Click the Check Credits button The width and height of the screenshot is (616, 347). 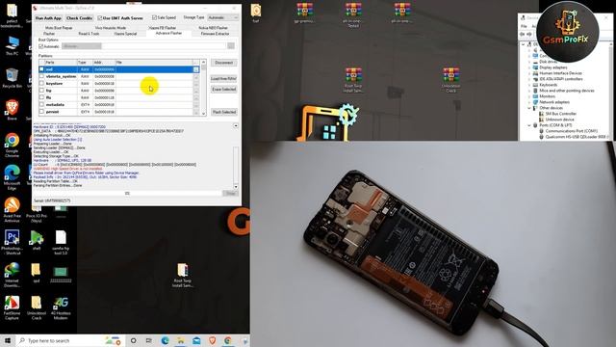click(79, 18)
